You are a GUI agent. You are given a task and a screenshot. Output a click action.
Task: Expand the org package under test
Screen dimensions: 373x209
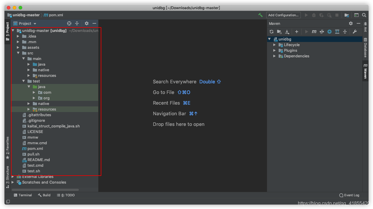pyautogui.click(x=34, y=98)
